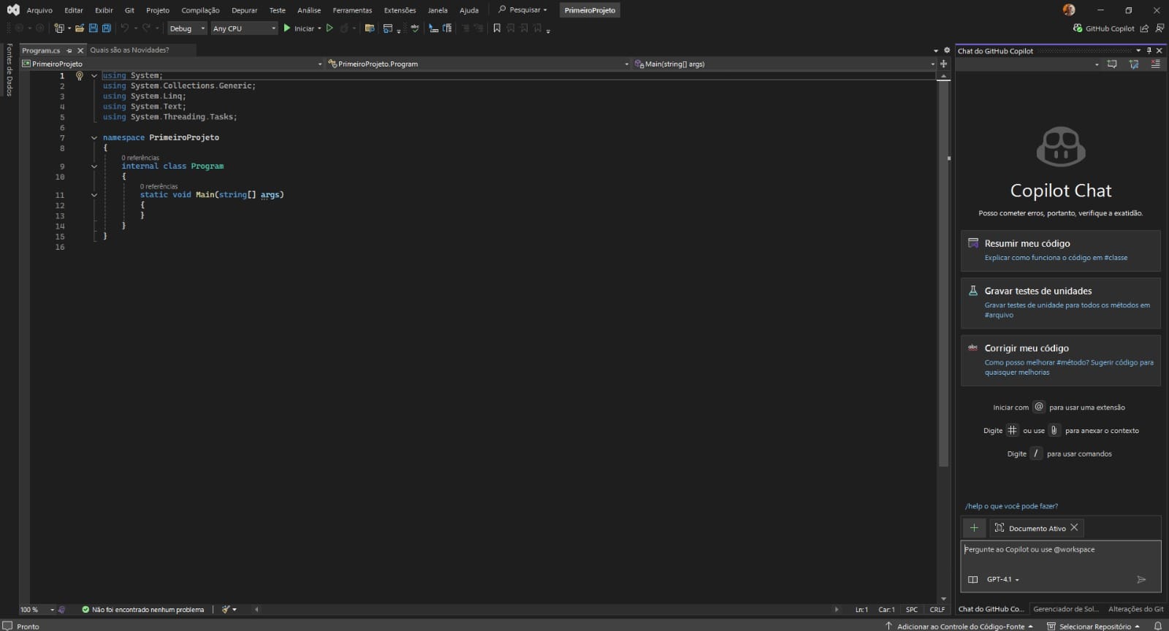Click the new project icon in the toolbar

coord(59,28)
